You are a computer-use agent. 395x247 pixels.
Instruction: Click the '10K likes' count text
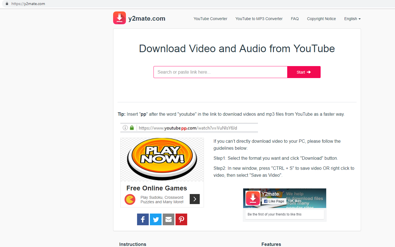[x=294, y=201]
